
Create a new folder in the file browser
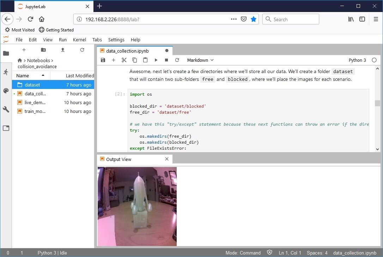43,50
